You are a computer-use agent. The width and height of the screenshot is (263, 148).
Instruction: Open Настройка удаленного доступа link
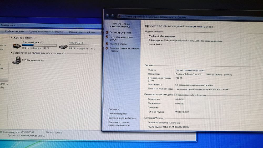point(121,38)
